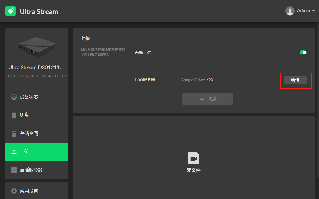Click the device status gauge icon

coord(14,97)
